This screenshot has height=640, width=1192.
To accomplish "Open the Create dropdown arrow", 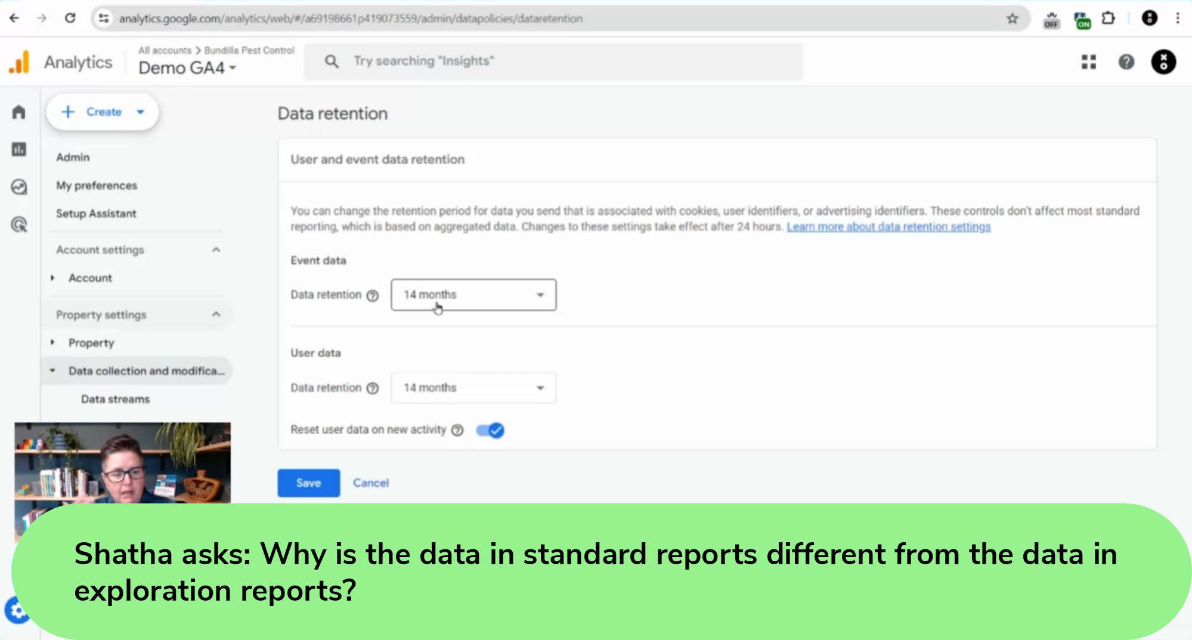I will tap(141, 112).
